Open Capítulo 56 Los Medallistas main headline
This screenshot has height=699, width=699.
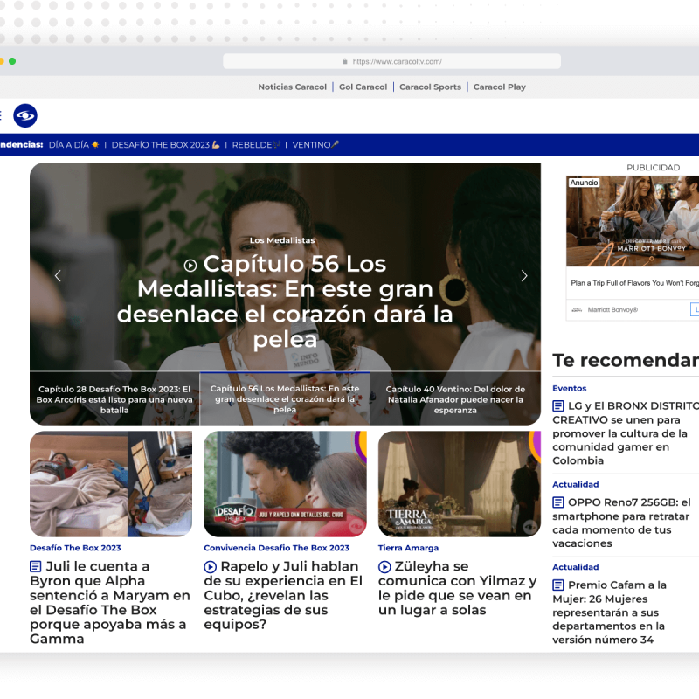[x=285, y=301]
